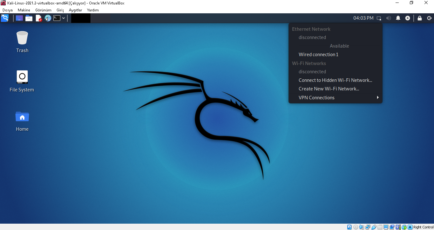Select the File System desktop icon
The width and height of the screenshot is (434, 230).
pos(22,81)
